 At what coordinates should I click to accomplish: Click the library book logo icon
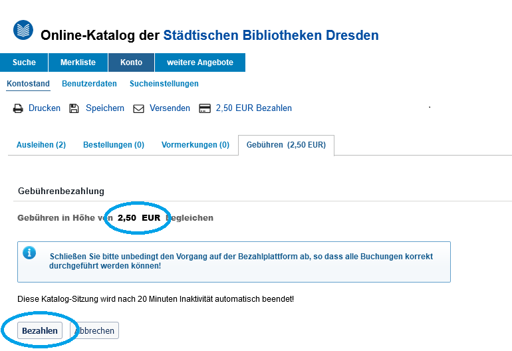(23, 30)
